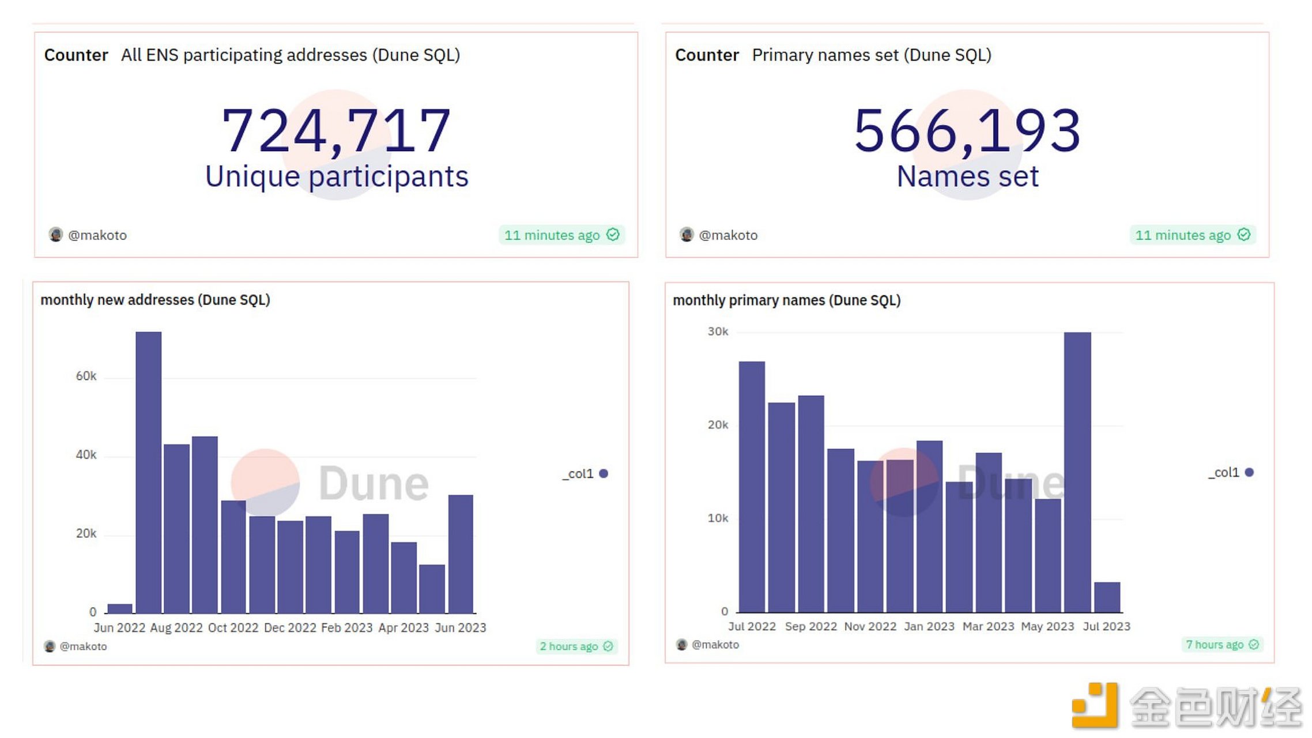Toggle _col1 legend dot in new addresses chart

pyautogui.click(x=604, y=473)
